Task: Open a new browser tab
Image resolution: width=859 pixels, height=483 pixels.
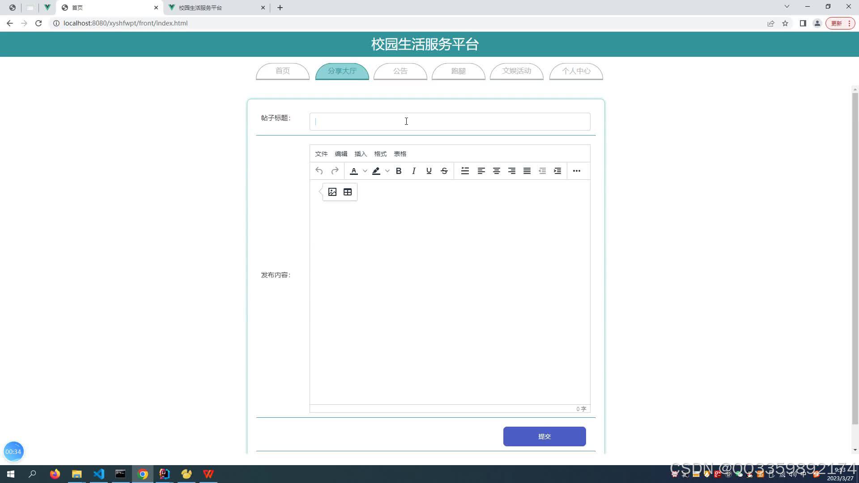Action: pyautogui.click(x=280, y=8)
